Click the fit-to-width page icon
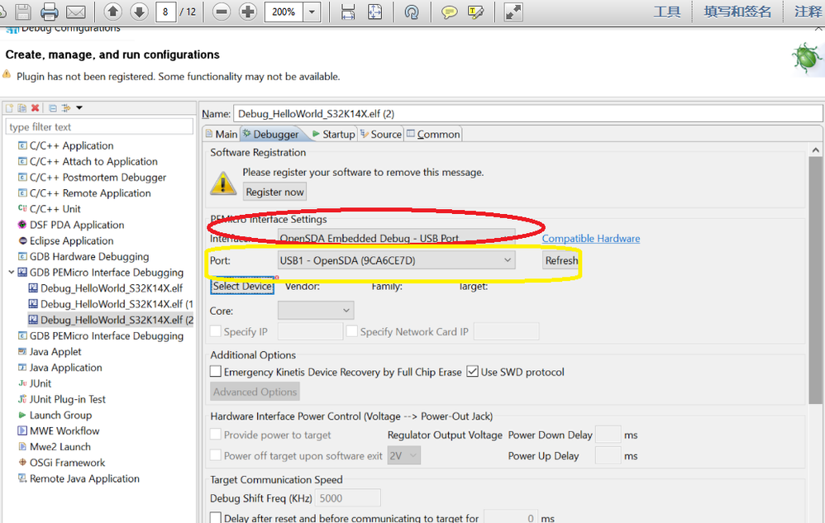The height and width of the screenshot is (523, 825). coord(348,12)
